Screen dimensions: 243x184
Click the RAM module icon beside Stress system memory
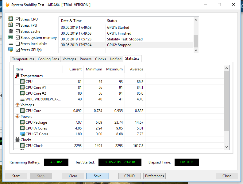point(11,37)
